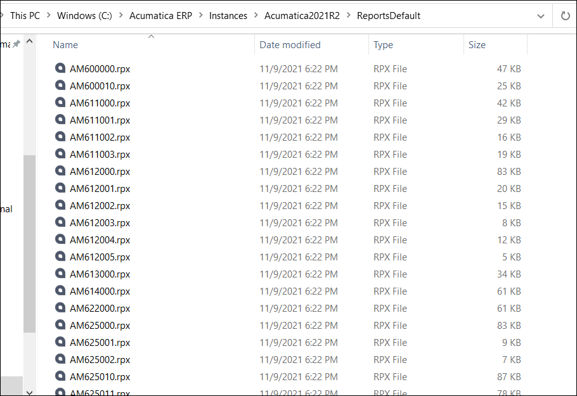Image resolution: width=577 pixels, height=396 pixels.
Task: Click the navigation pane vertical scrollbar
Action: click(29, 244)
